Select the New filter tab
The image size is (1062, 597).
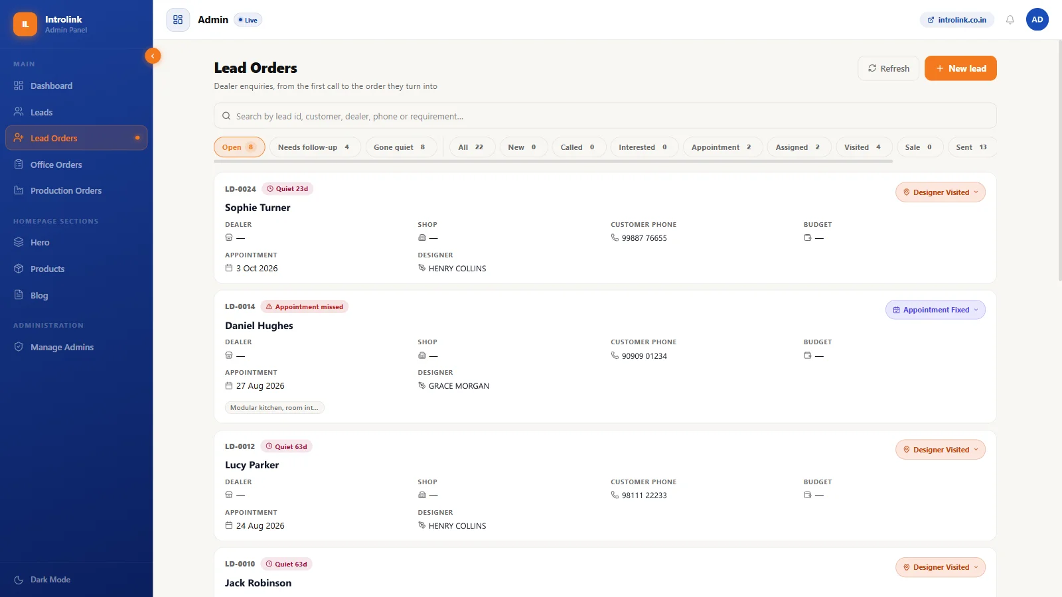click(523, 147)
